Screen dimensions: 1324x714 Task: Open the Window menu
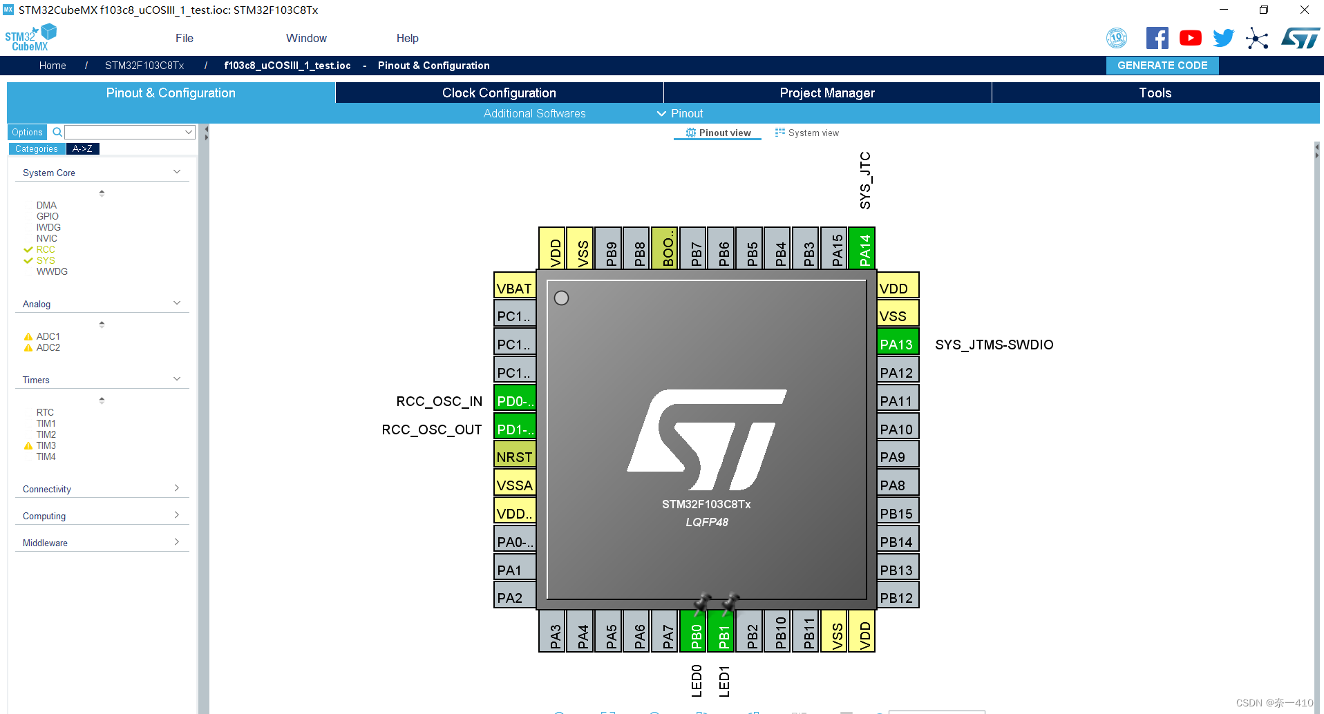pyautogui.click(x=306, y=38)
